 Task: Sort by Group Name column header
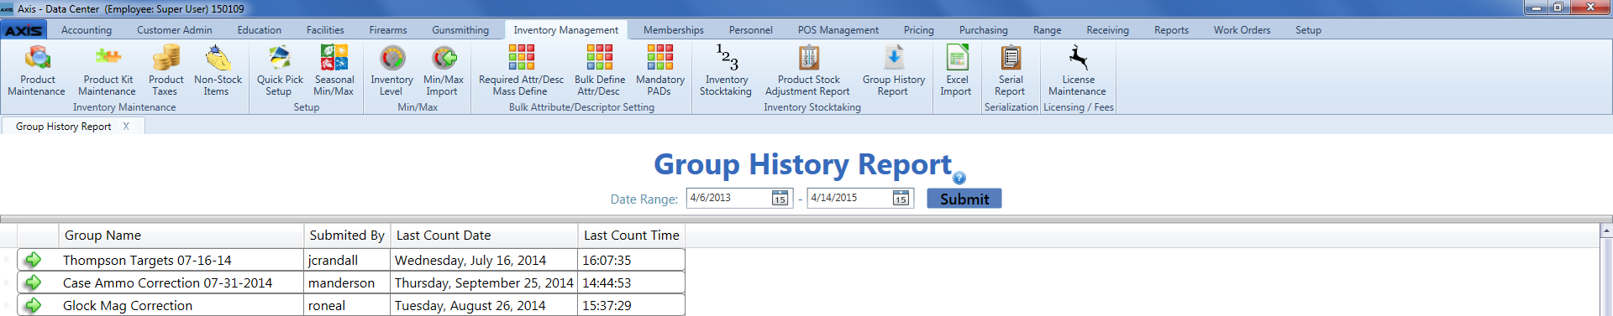tap(181, 236)
